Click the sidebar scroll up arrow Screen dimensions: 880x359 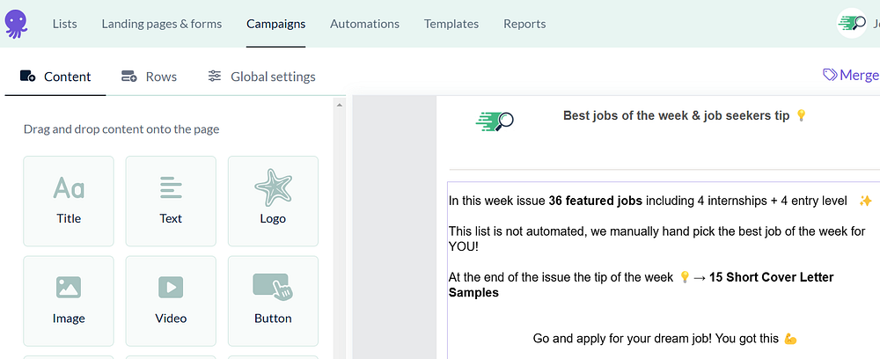click(x=340, y=105)
